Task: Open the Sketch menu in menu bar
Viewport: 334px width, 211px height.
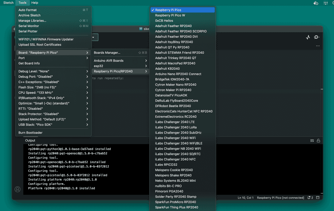Action: (x=8, y=3)
